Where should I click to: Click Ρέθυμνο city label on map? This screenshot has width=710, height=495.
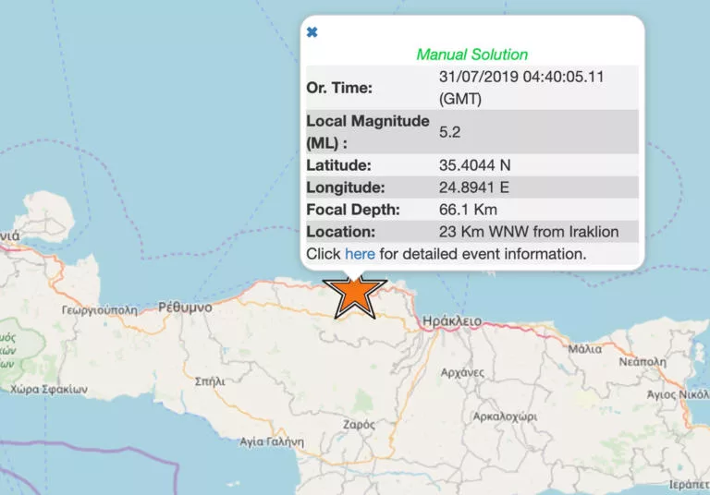pos(185,308)
